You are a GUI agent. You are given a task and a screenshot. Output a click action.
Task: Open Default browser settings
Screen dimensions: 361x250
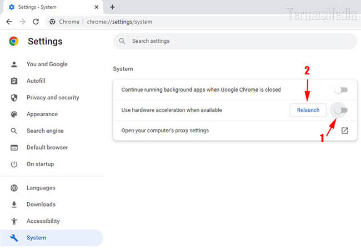[47, 147]
